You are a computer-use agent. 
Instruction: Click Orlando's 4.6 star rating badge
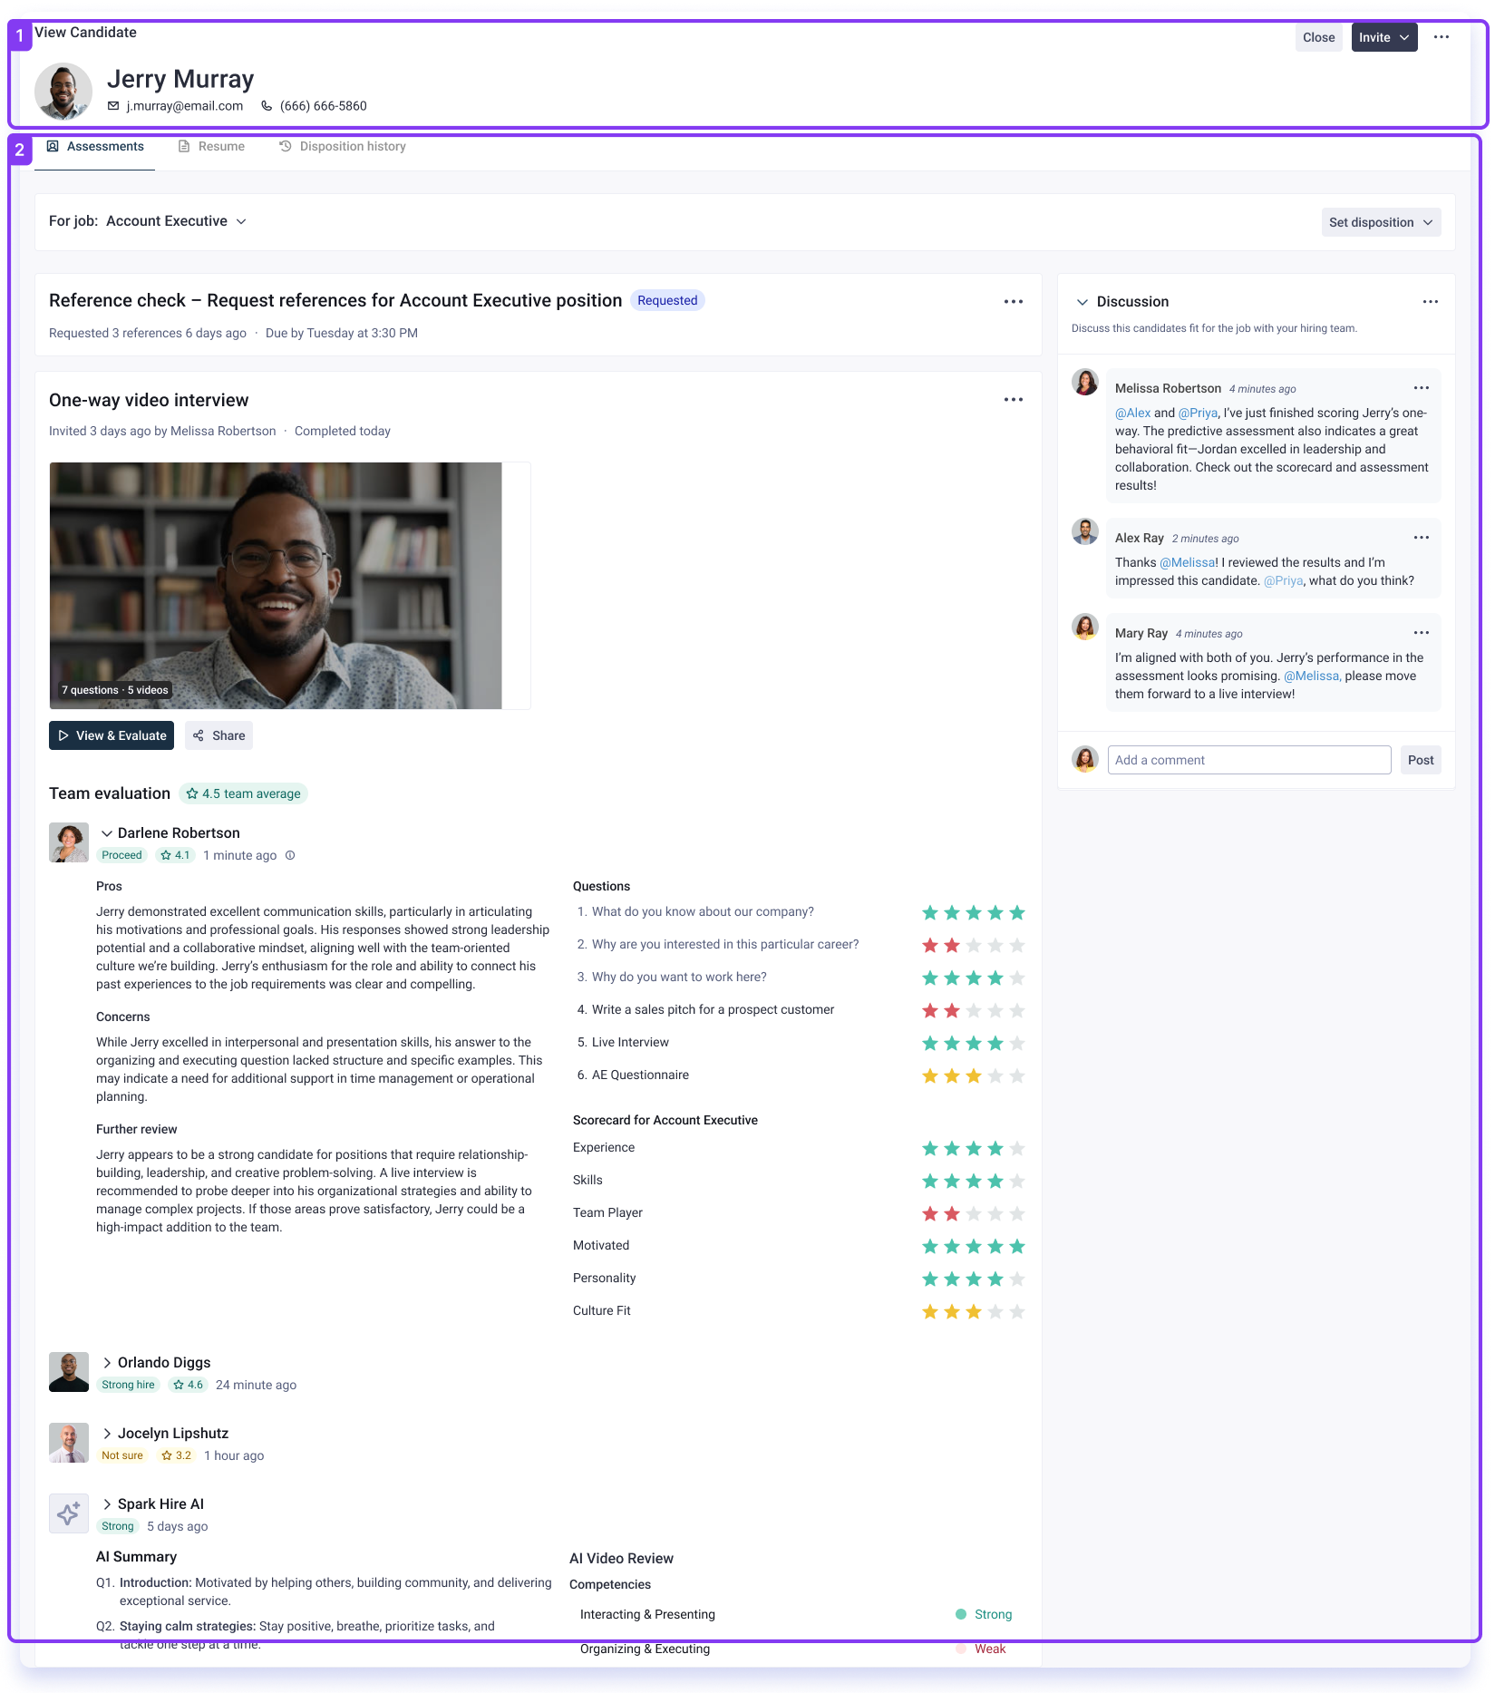coord(188,1385)
